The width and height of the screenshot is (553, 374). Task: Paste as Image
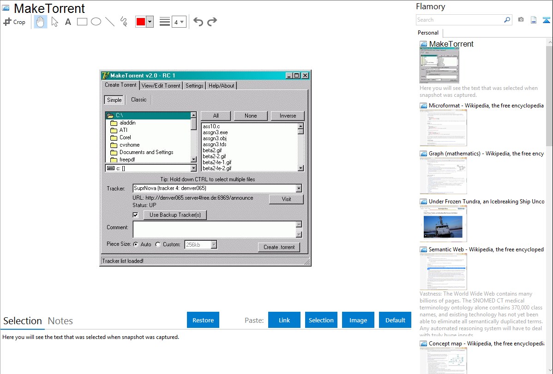(x=358, y=320)
